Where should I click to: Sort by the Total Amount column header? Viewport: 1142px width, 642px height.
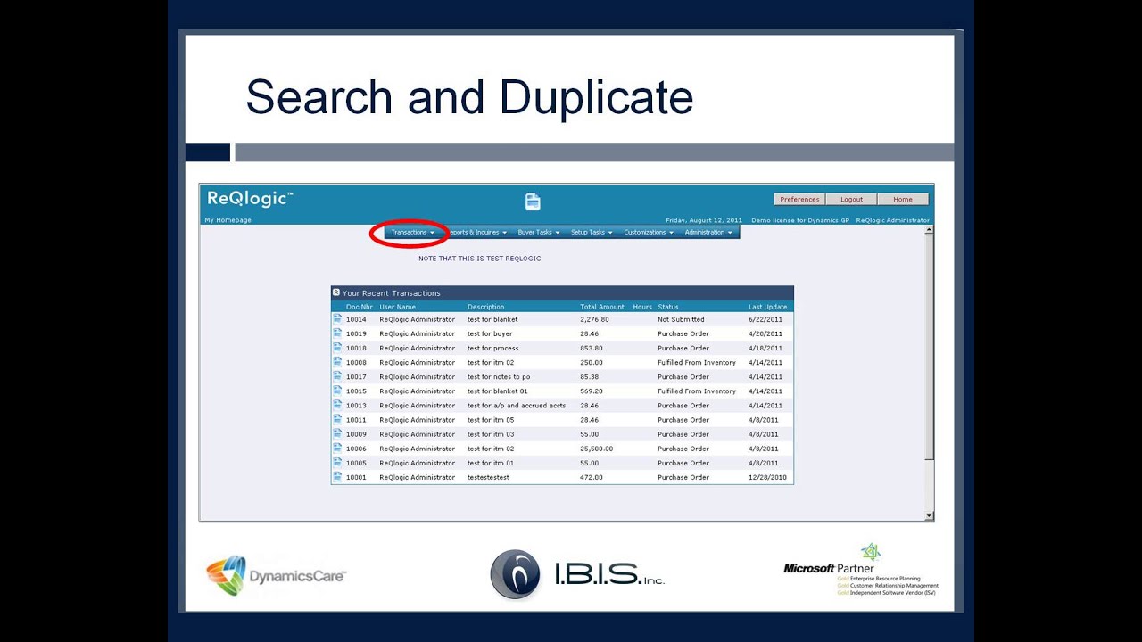(602, 307)
